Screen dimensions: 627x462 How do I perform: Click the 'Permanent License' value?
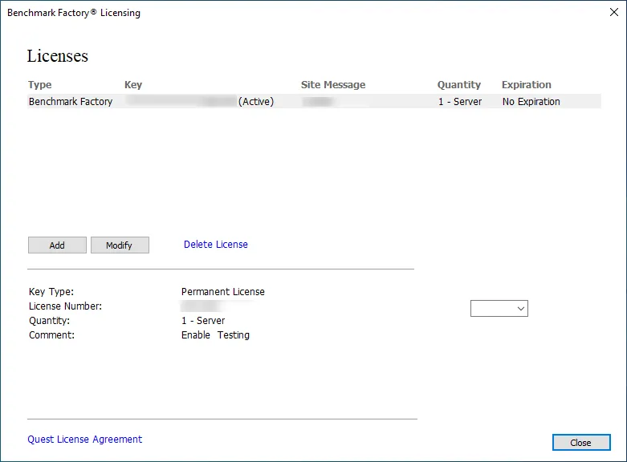tap(222, 292)
